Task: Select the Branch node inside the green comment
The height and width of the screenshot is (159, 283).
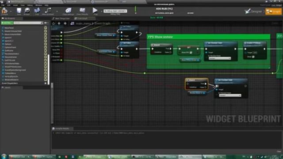Action: 161,49
